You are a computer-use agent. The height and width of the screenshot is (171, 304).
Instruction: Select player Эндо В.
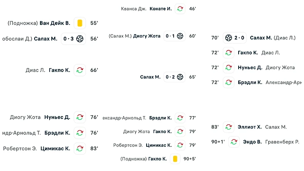[x=252, y=142]
